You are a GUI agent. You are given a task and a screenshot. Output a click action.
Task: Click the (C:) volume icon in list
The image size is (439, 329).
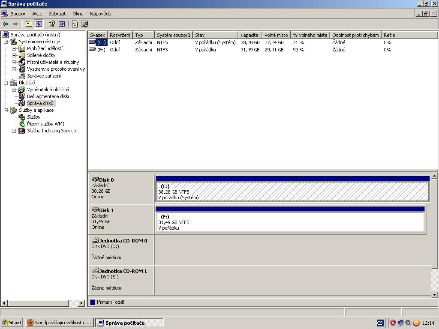[x=92, y=42]
